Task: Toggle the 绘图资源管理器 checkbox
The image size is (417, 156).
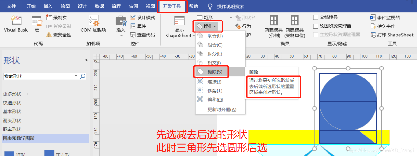Action: pyautogui.click(x=316, y=26)
